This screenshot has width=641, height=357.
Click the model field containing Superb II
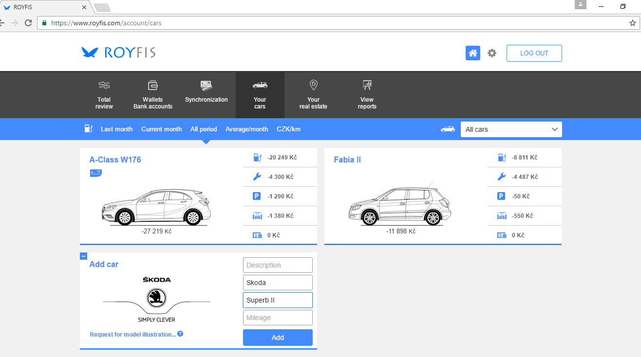point(278,300)
